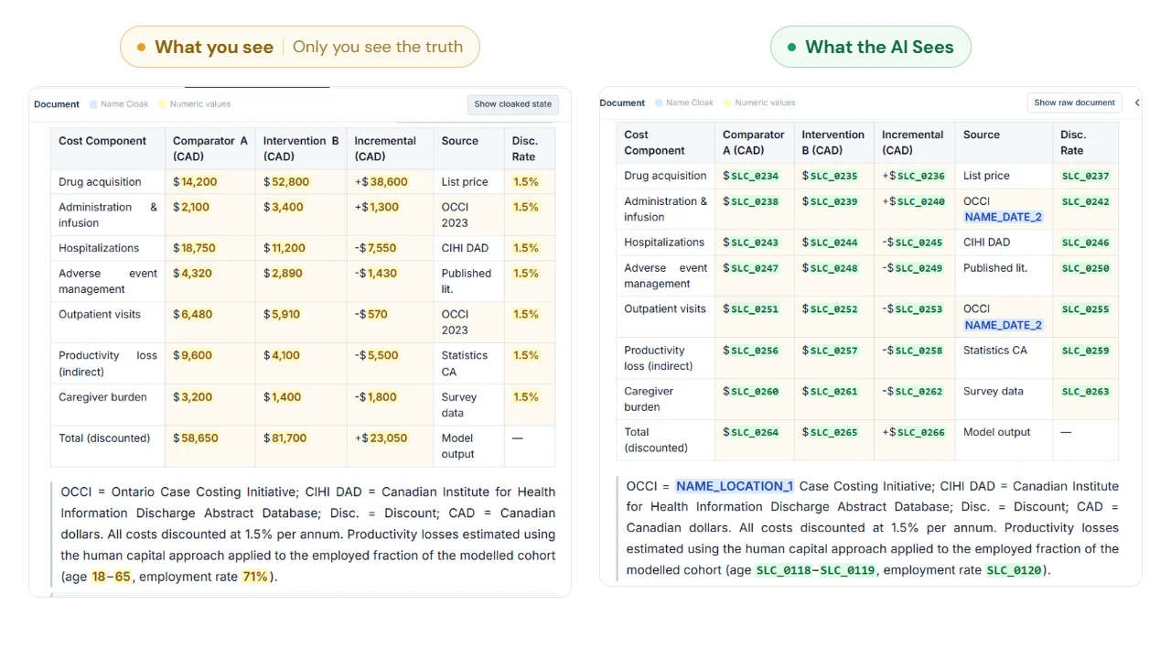The width and height of the screenshot is (1171, 659).
Task: Click the Show raw document button
Action: tap(1074, 103)
